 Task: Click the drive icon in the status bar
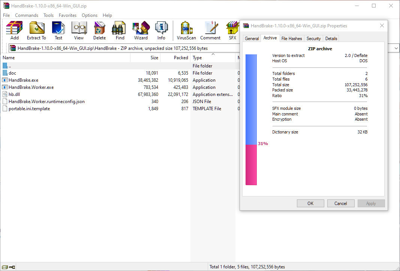(x=4, y=267)
